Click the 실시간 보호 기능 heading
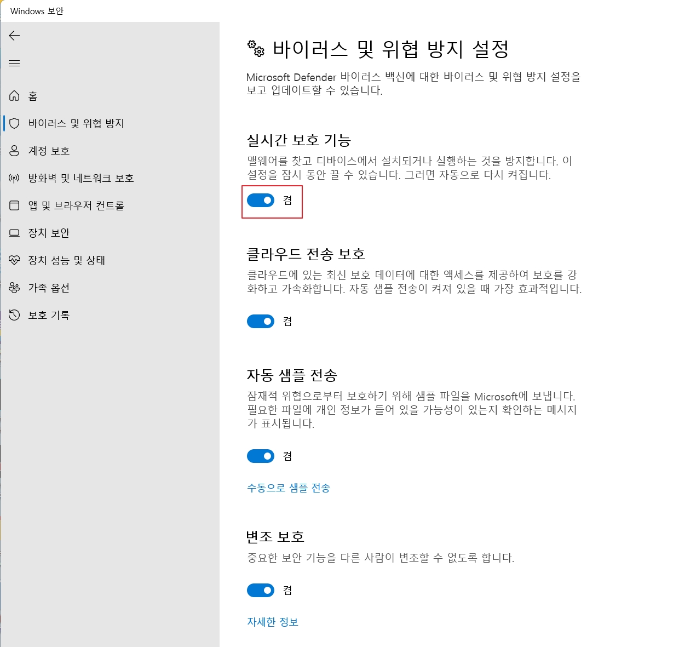This screenshot has width=679, height=647. [299, 140]
